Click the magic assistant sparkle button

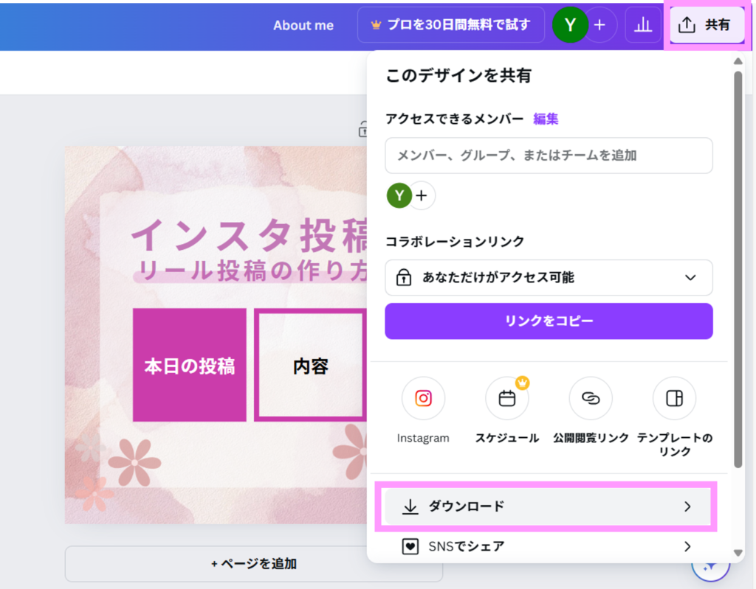710,565
